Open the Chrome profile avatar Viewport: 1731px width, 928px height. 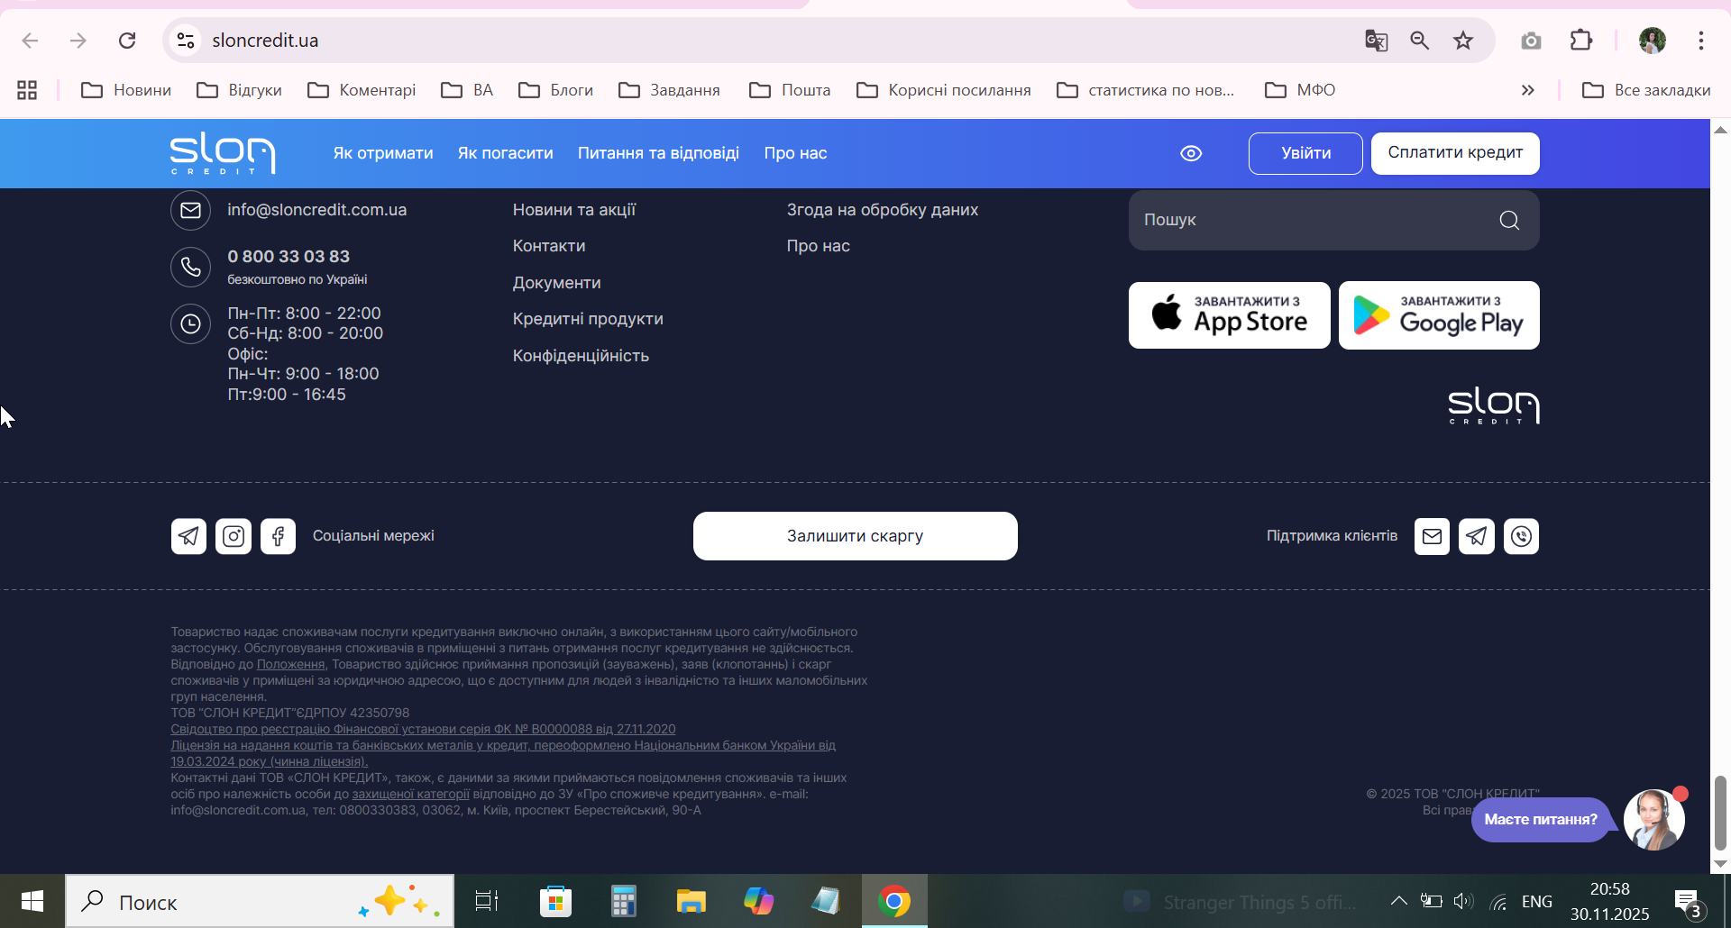point(1653,41)
